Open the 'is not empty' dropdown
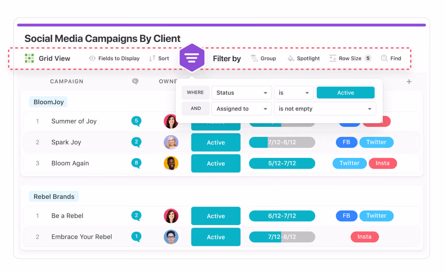Viewport: 446px width, 273px height. click(325, 109)
